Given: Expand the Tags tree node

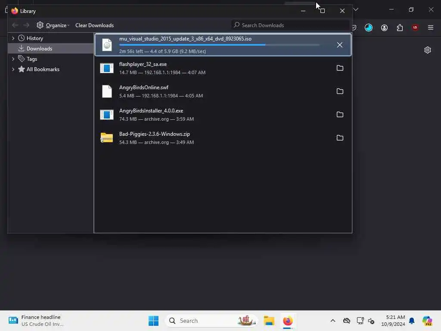Looking at the screenshot, I should (13, 59).
